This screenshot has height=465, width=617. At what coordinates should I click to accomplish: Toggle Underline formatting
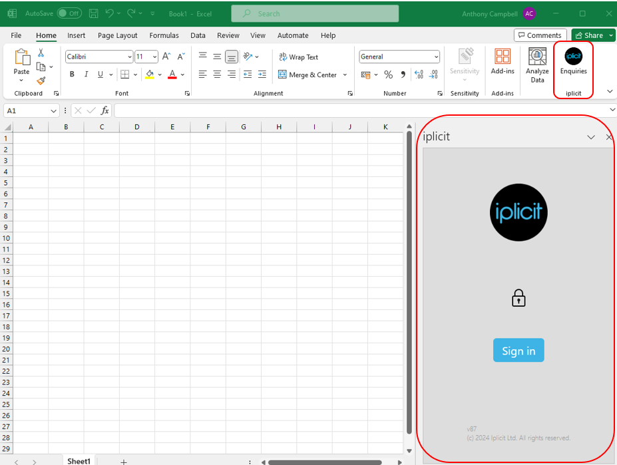click(x=101, y=75)
